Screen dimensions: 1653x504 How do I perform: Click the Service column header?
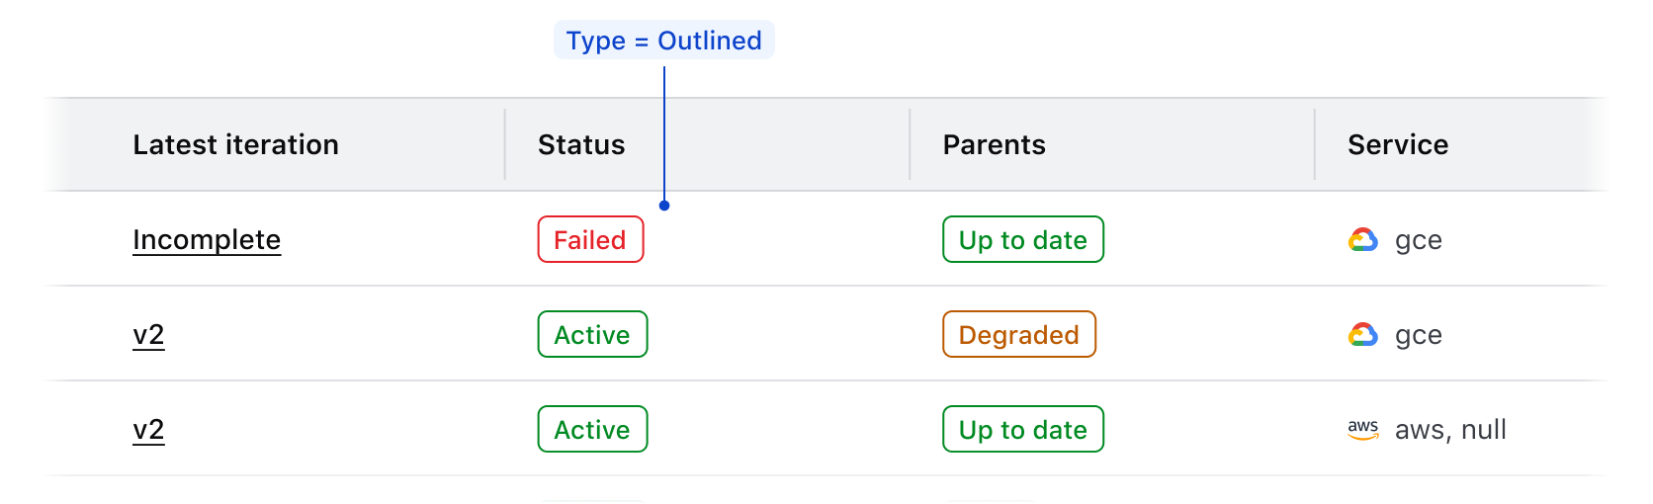pyautogui.click(x=1397, y=145)
